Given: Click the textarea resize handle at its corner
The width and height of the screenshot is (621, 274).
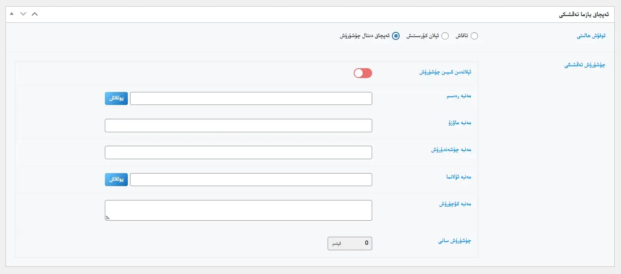Looking at the screenshot, I should click(107, 217).
